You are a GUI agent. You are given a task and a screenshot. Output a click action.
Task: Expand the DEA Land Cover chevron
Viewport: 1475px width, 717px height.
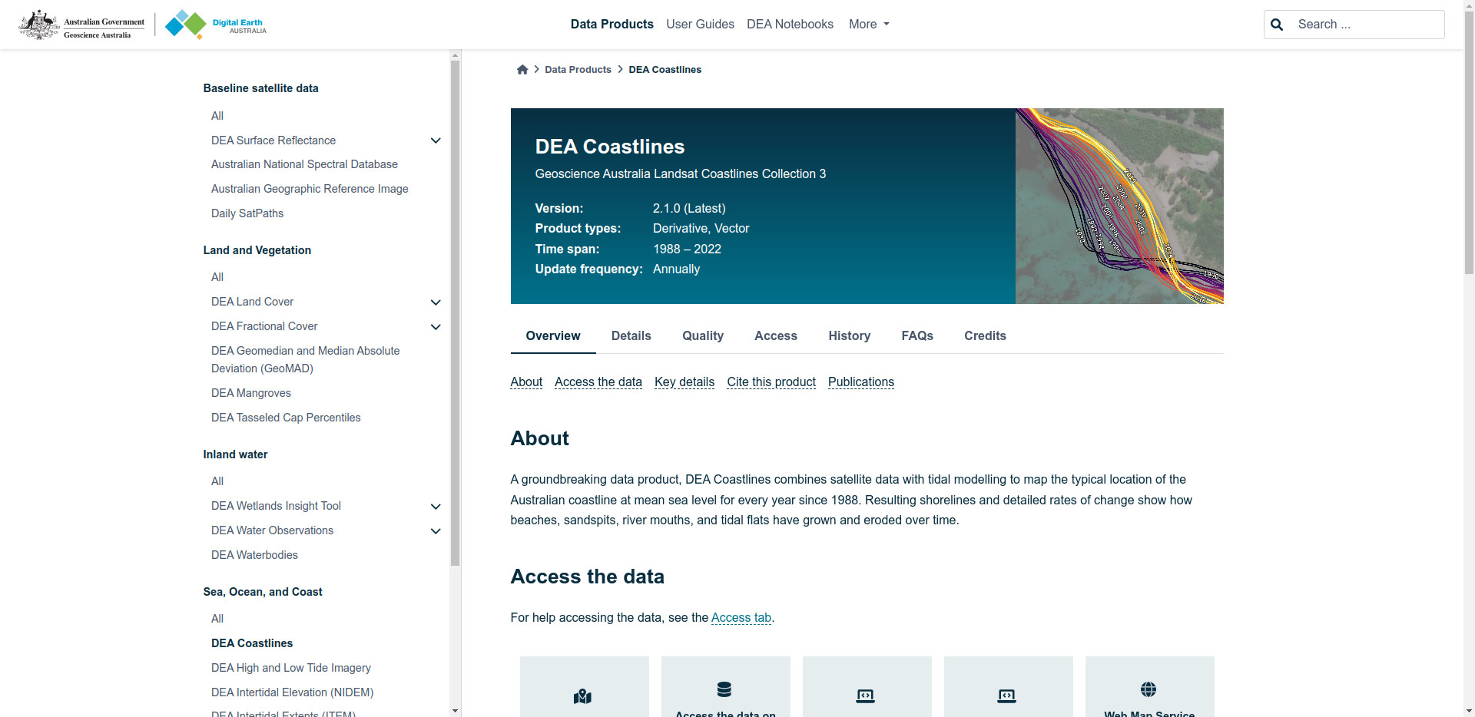(436, 302)
